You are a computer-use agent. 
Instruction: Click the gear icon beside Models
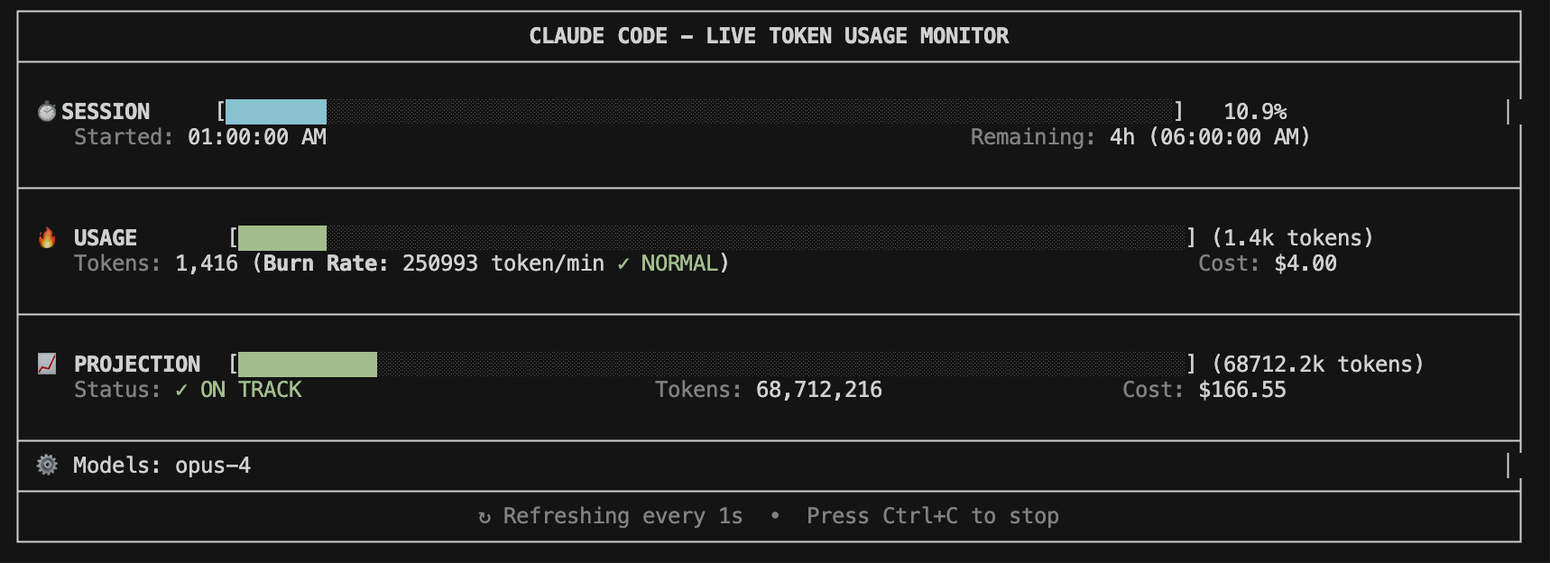click(47, 465)
